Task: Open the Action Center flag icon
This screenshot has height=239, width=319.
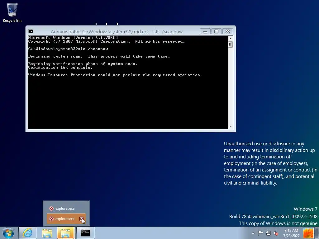Action: (260, 233)
